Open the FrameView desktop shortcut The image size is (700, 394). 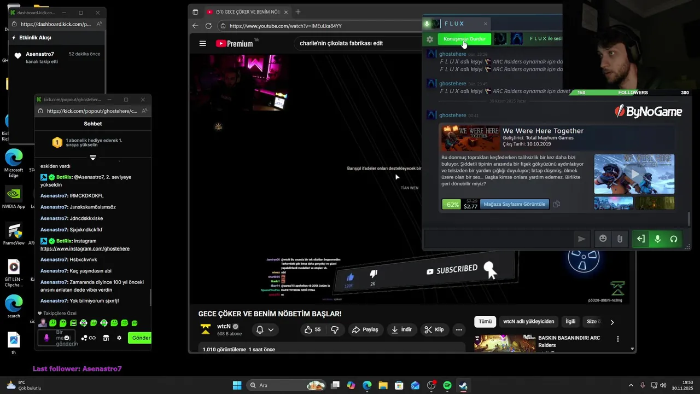click(x=14, y=234)
